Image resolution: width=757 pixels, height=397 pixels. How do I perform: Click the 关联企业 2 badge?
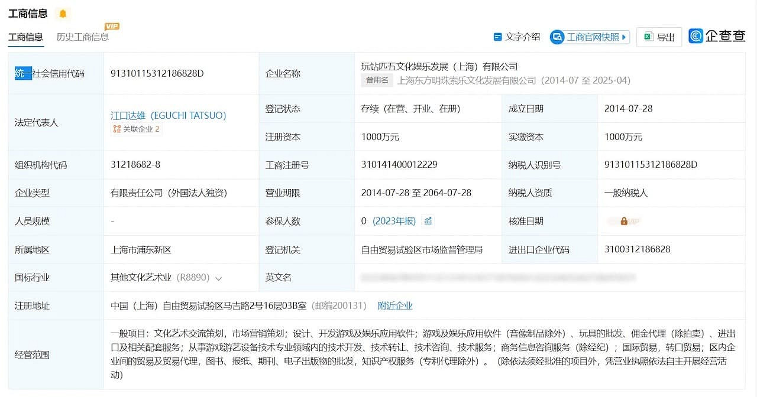click(x=137, y=129)
